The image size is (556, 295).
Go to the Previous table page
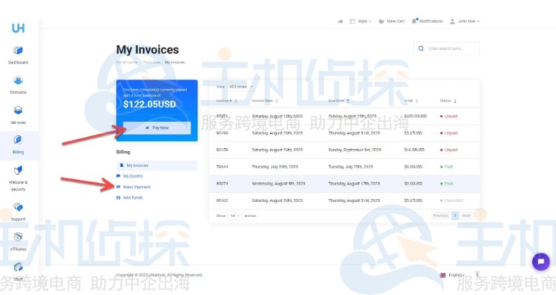click(x=441, y=216)
